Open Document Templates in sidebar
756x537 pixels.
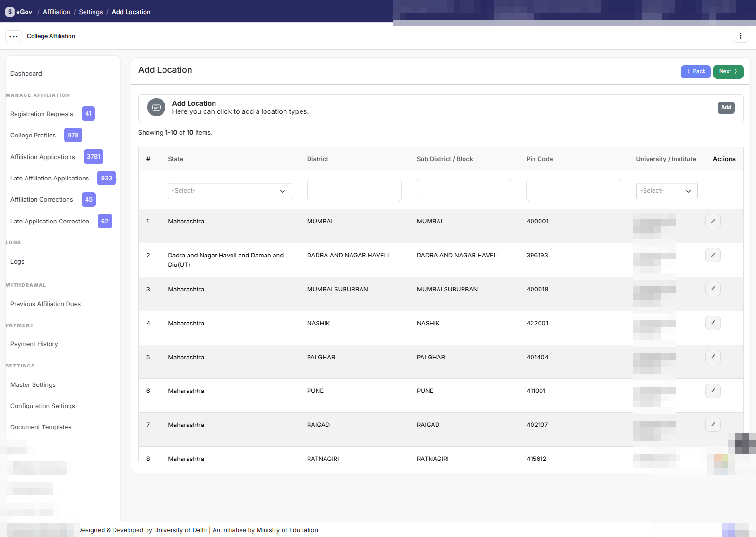[x=41, y=427]
